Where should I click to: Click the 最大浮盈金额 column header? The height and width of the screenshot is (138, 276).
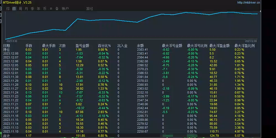(219, 46)
